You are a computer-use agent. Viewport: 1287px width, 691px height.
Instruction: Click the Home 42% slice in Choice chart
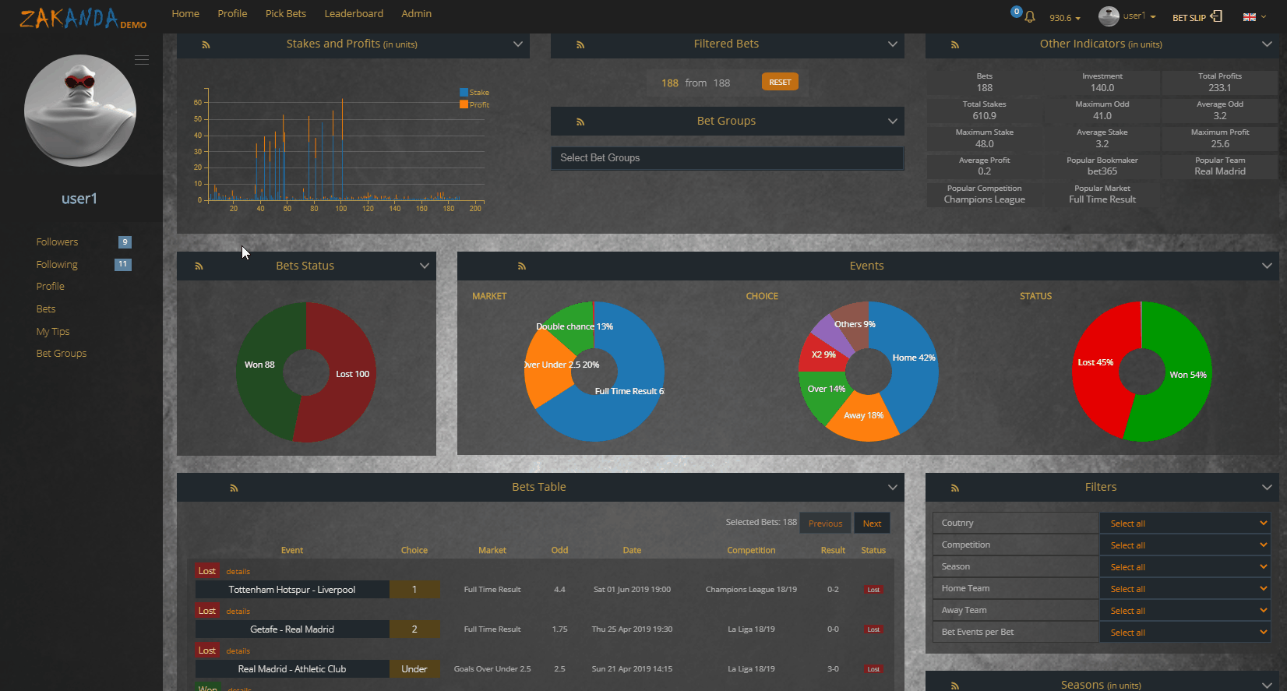pos(914,358)
